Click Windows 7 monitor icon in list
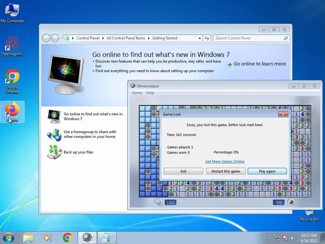The height and width of the screenshot is (244, 325). tap(54, 117)
